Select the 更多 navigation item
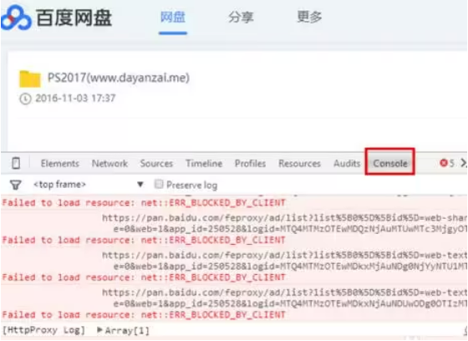The width and height of the screenshot is (468, 341). (x=309, y=17)
